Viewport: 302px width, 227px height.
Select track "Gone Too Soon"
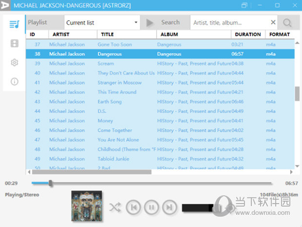point(115,44)
